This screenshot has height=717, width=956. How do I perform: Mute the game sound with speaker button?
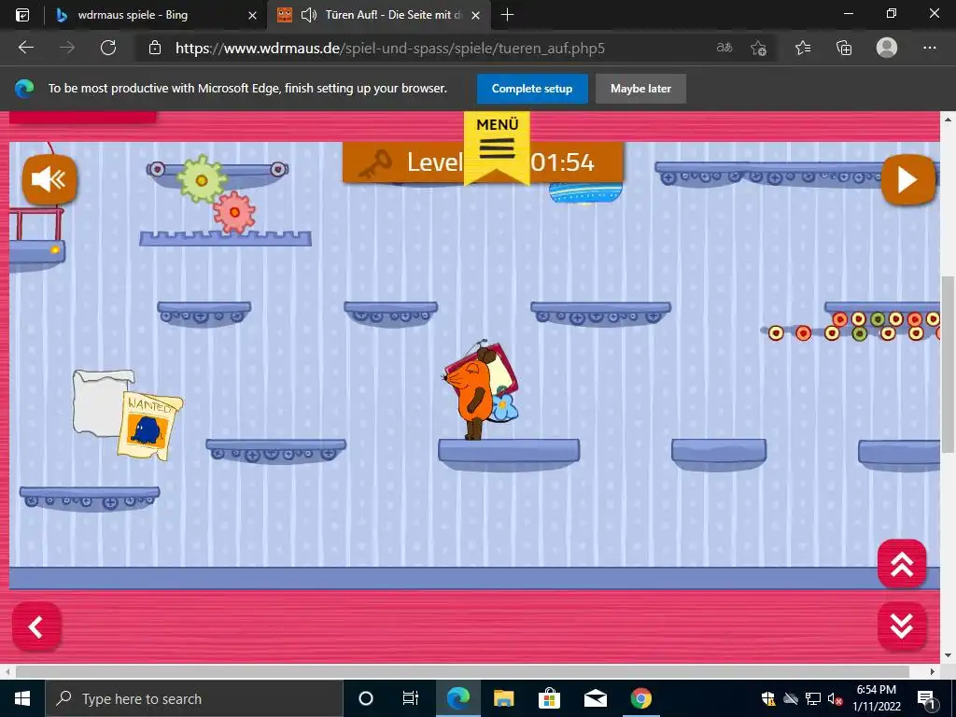pyautogui.click(x=49, y=179)
